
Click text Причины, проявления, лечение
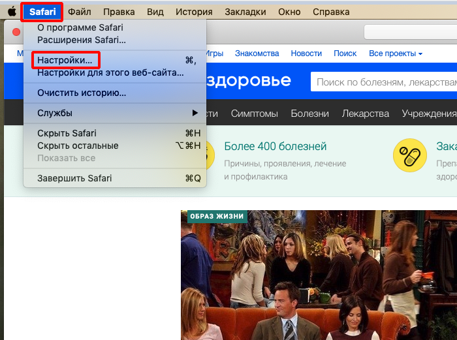pos(285,164)
